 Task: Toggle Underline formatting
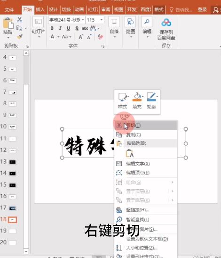click(x=69, y=28)
